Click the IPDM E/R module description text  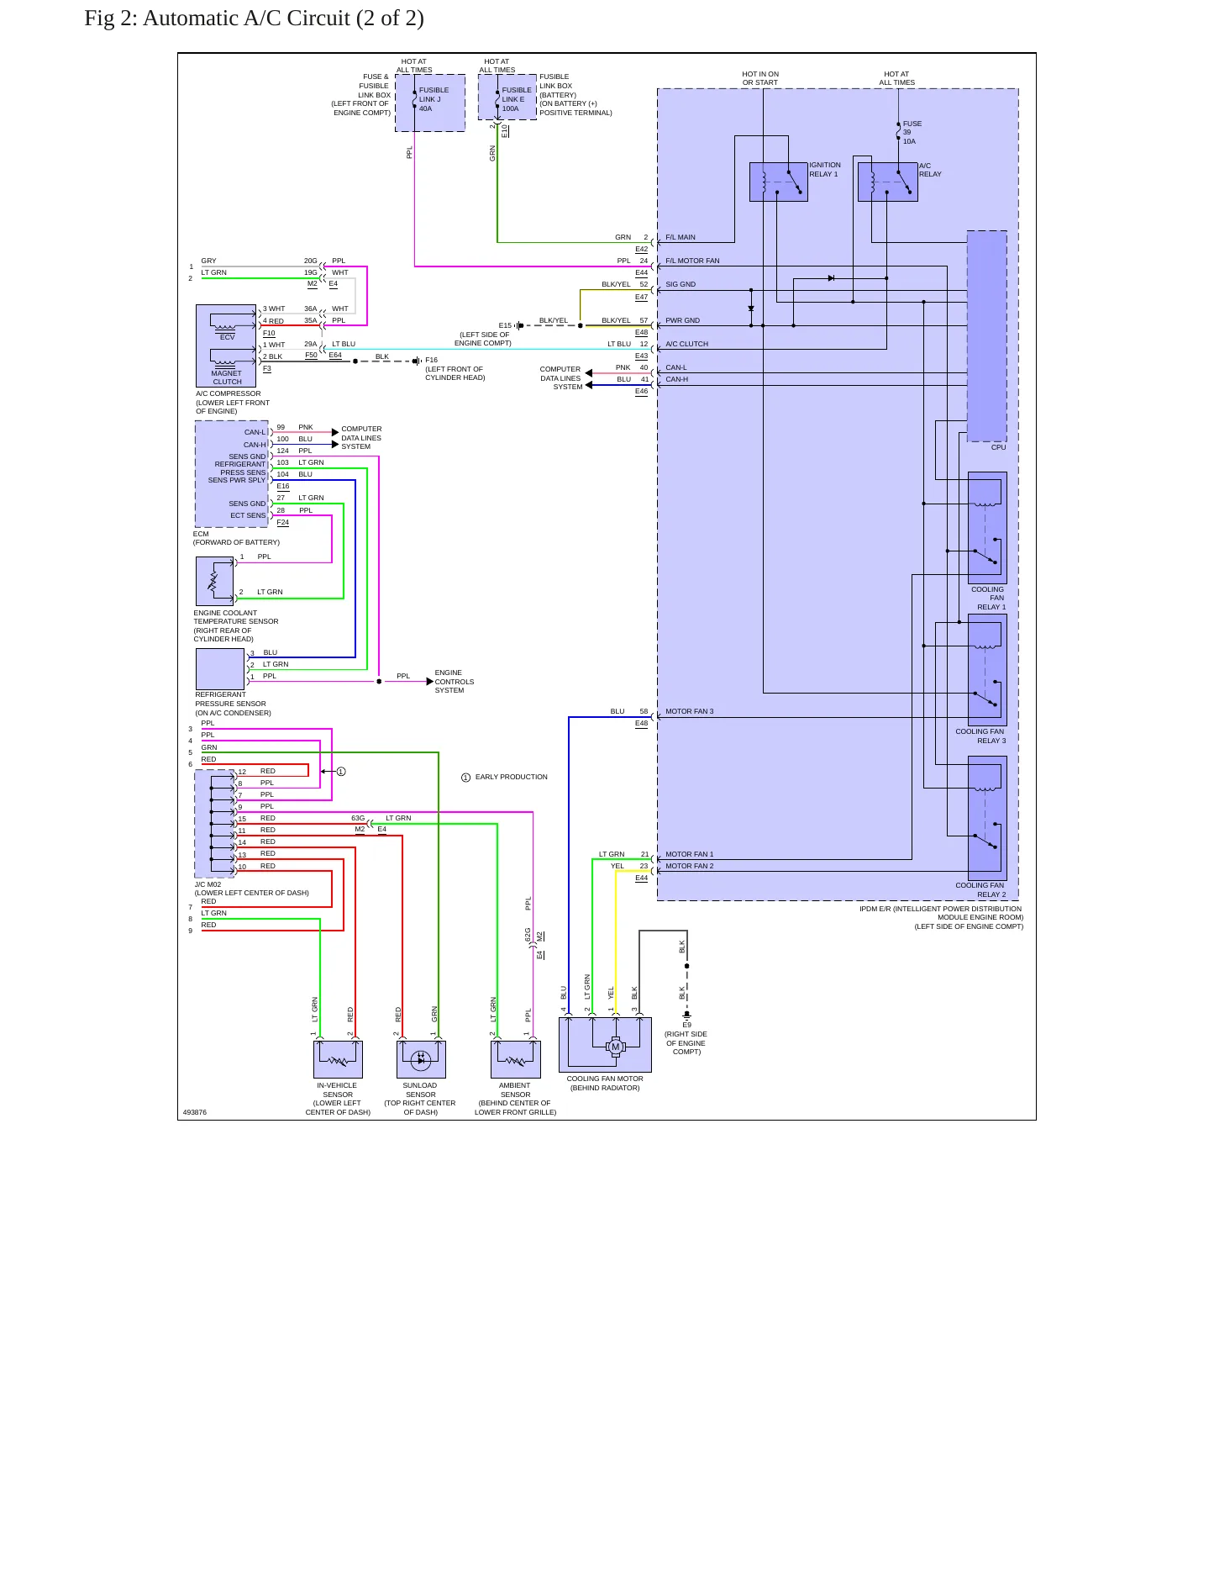pos(941,918)
